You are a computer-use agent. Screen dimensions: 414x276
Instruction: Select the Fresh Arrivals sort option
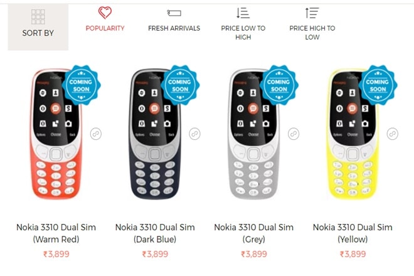pyautogui.click(x=174, y=28)
